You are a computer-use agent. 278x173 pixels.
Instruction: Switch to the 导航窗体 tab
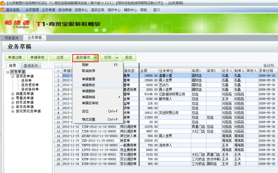click(x=11, y=38)
